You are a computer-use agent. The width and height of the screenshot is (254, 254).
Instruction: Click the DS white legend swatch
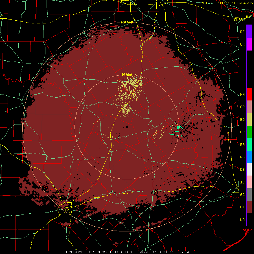tap(249, 169)
